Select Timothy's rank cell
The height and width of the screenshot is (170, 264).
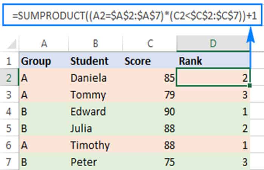tap(213, 145)
